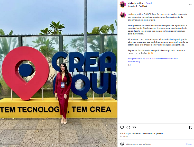View the mulheresconstr profile from likes
Image resolution: width=194 pixels, height=147 pixels.
pos(139,133)
